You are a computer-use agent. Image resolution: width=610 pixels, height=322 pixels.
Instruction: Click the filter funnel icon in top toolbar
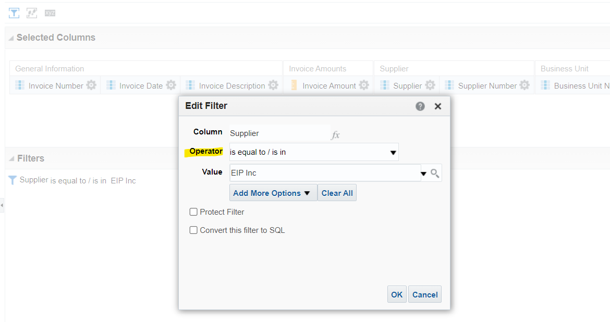(x=14, y=13)
